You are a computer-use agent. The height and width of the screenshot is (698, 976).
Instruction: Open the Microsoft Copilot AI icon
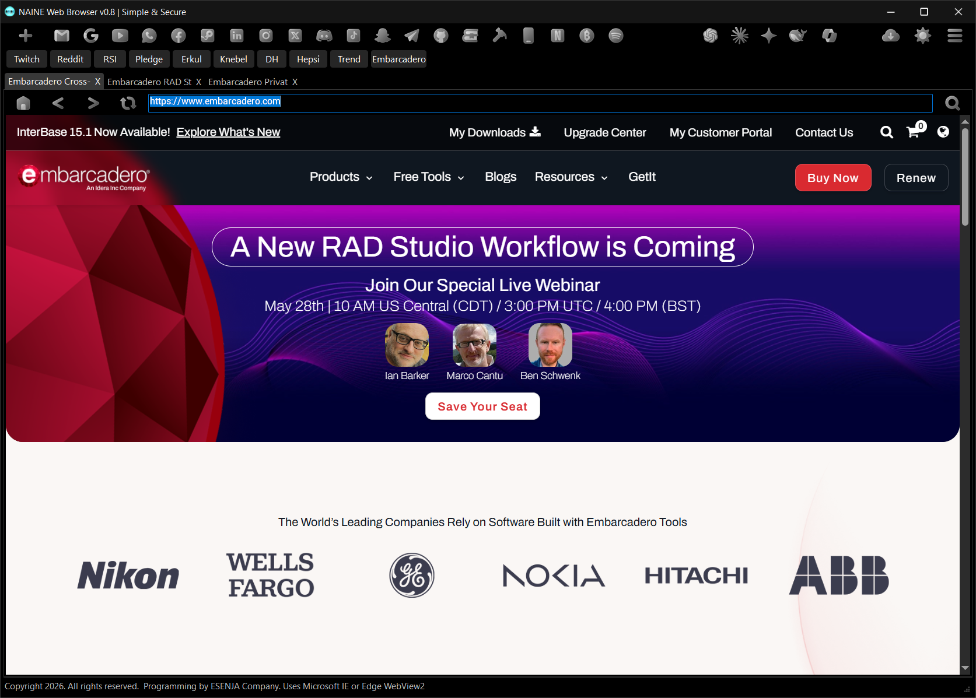click(830, 36)
